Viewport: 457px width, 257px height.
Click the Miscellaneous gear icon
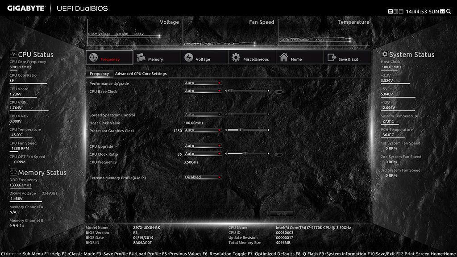(236, 58)
